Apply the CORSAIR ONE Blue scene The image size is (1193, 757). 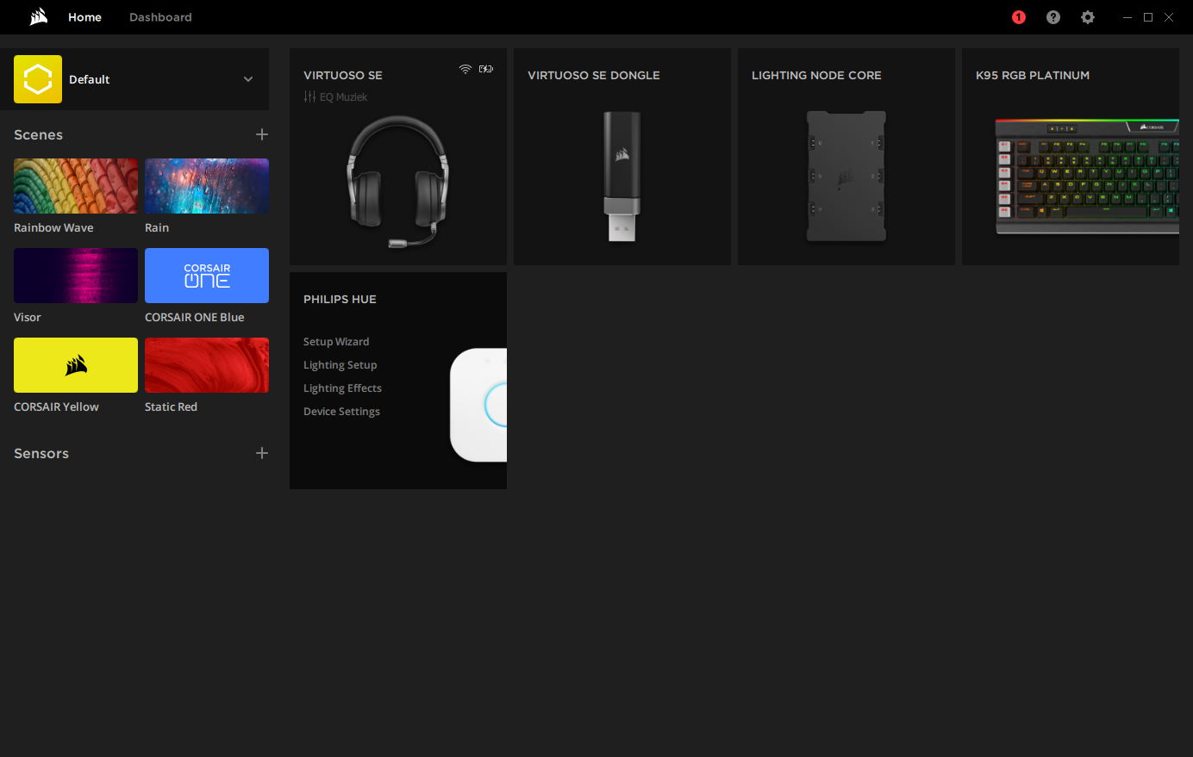click(x=207, y=276)
